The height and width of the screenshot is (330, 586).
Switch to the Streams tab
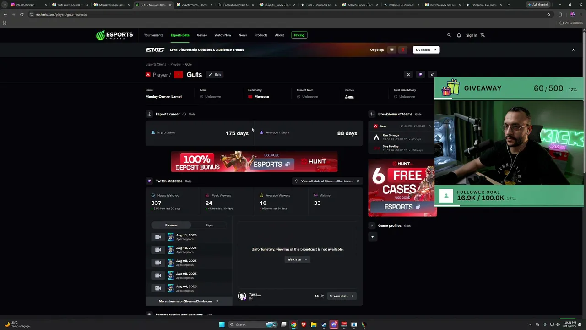pyautogui.click(x=171, y=225)
